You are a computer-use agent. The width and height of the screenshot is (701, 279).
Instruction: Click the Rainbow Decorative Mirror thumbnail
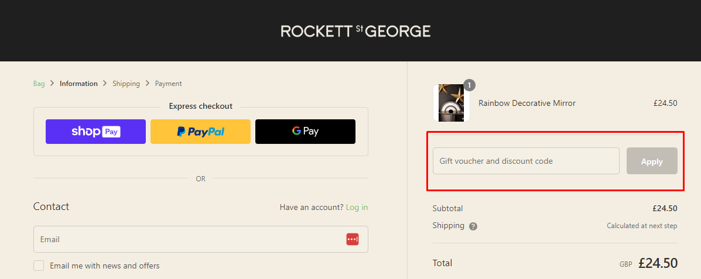click(x=452, y=104)
